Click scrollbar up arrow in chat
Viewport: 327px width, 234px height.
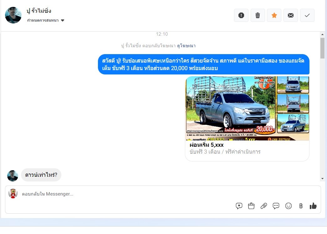[x=322, y=34]
